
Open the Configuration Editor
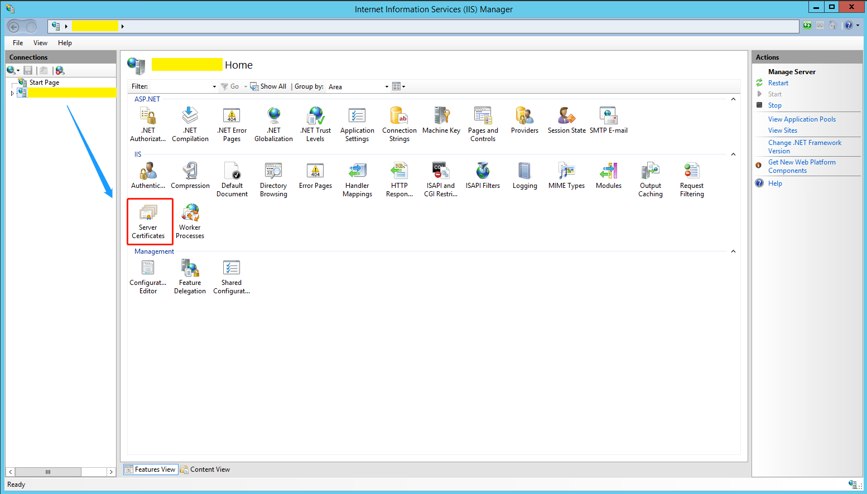[x=148, y=277]
